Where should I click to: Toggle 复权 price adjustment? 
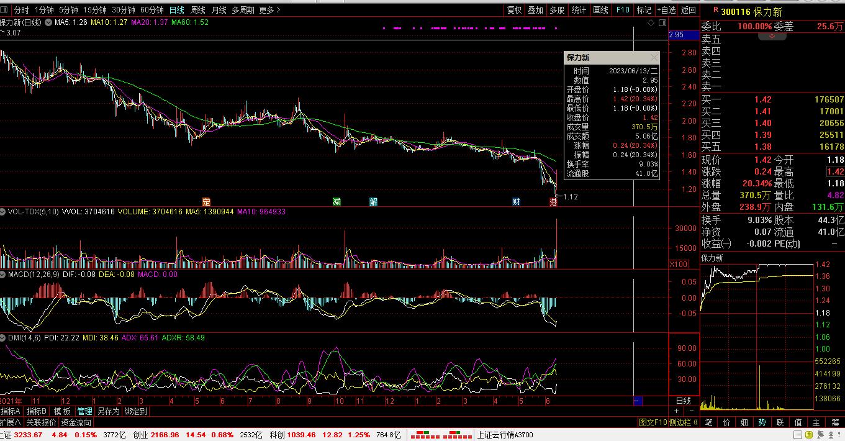[x=514, y=10]
